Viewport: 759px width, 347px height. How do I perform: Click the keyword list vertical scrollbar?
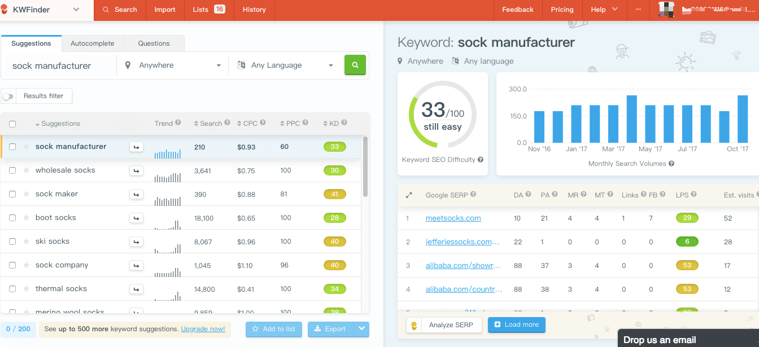pyautogui.click(x=365, y=166)
